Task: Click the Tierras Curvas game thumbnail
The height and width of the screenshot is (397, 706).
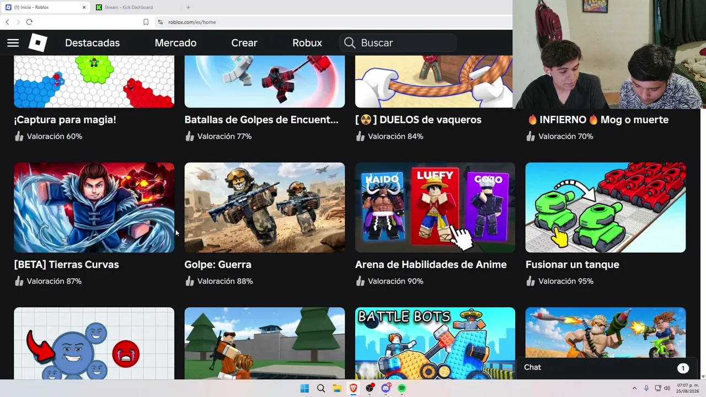Action: pos(94,207)
